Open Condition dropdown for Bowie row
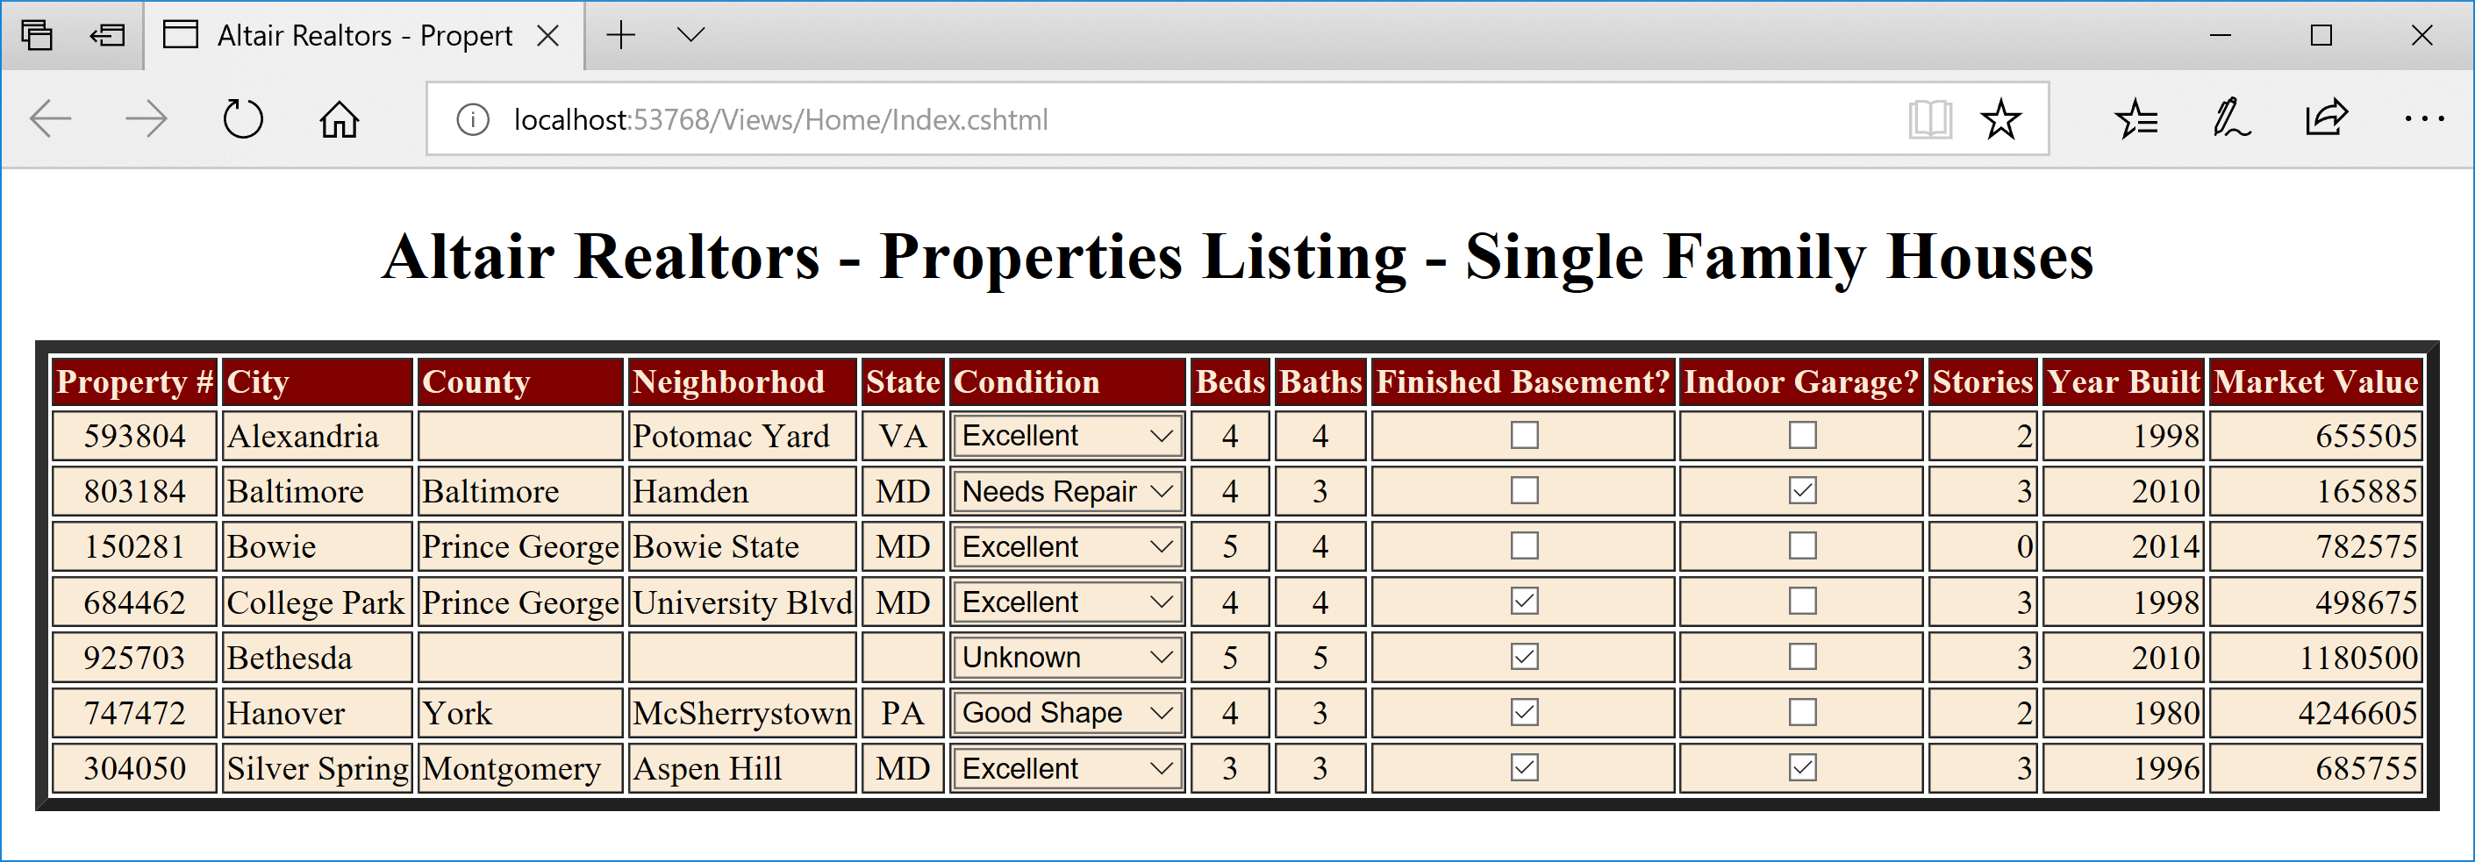This screenshot has height=862, width=2475. 1067,546
